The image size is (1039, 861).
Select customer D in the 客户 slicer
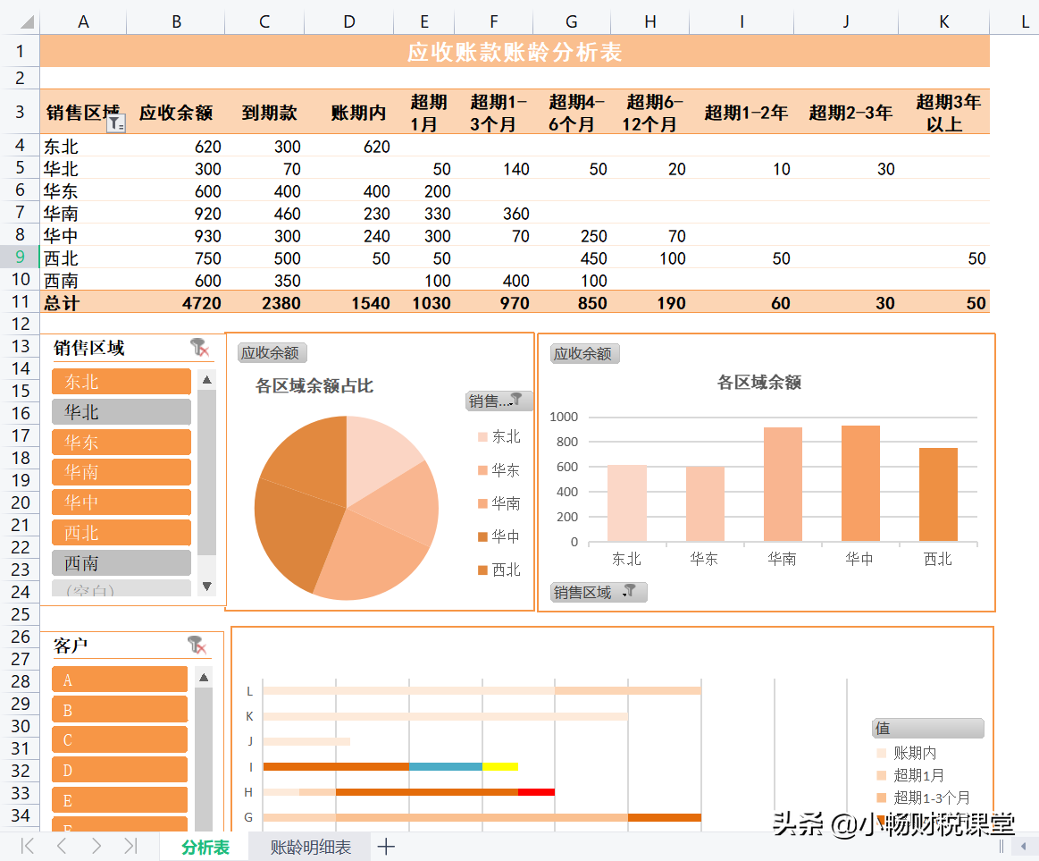pyautogui.click(x=119, y=769)
